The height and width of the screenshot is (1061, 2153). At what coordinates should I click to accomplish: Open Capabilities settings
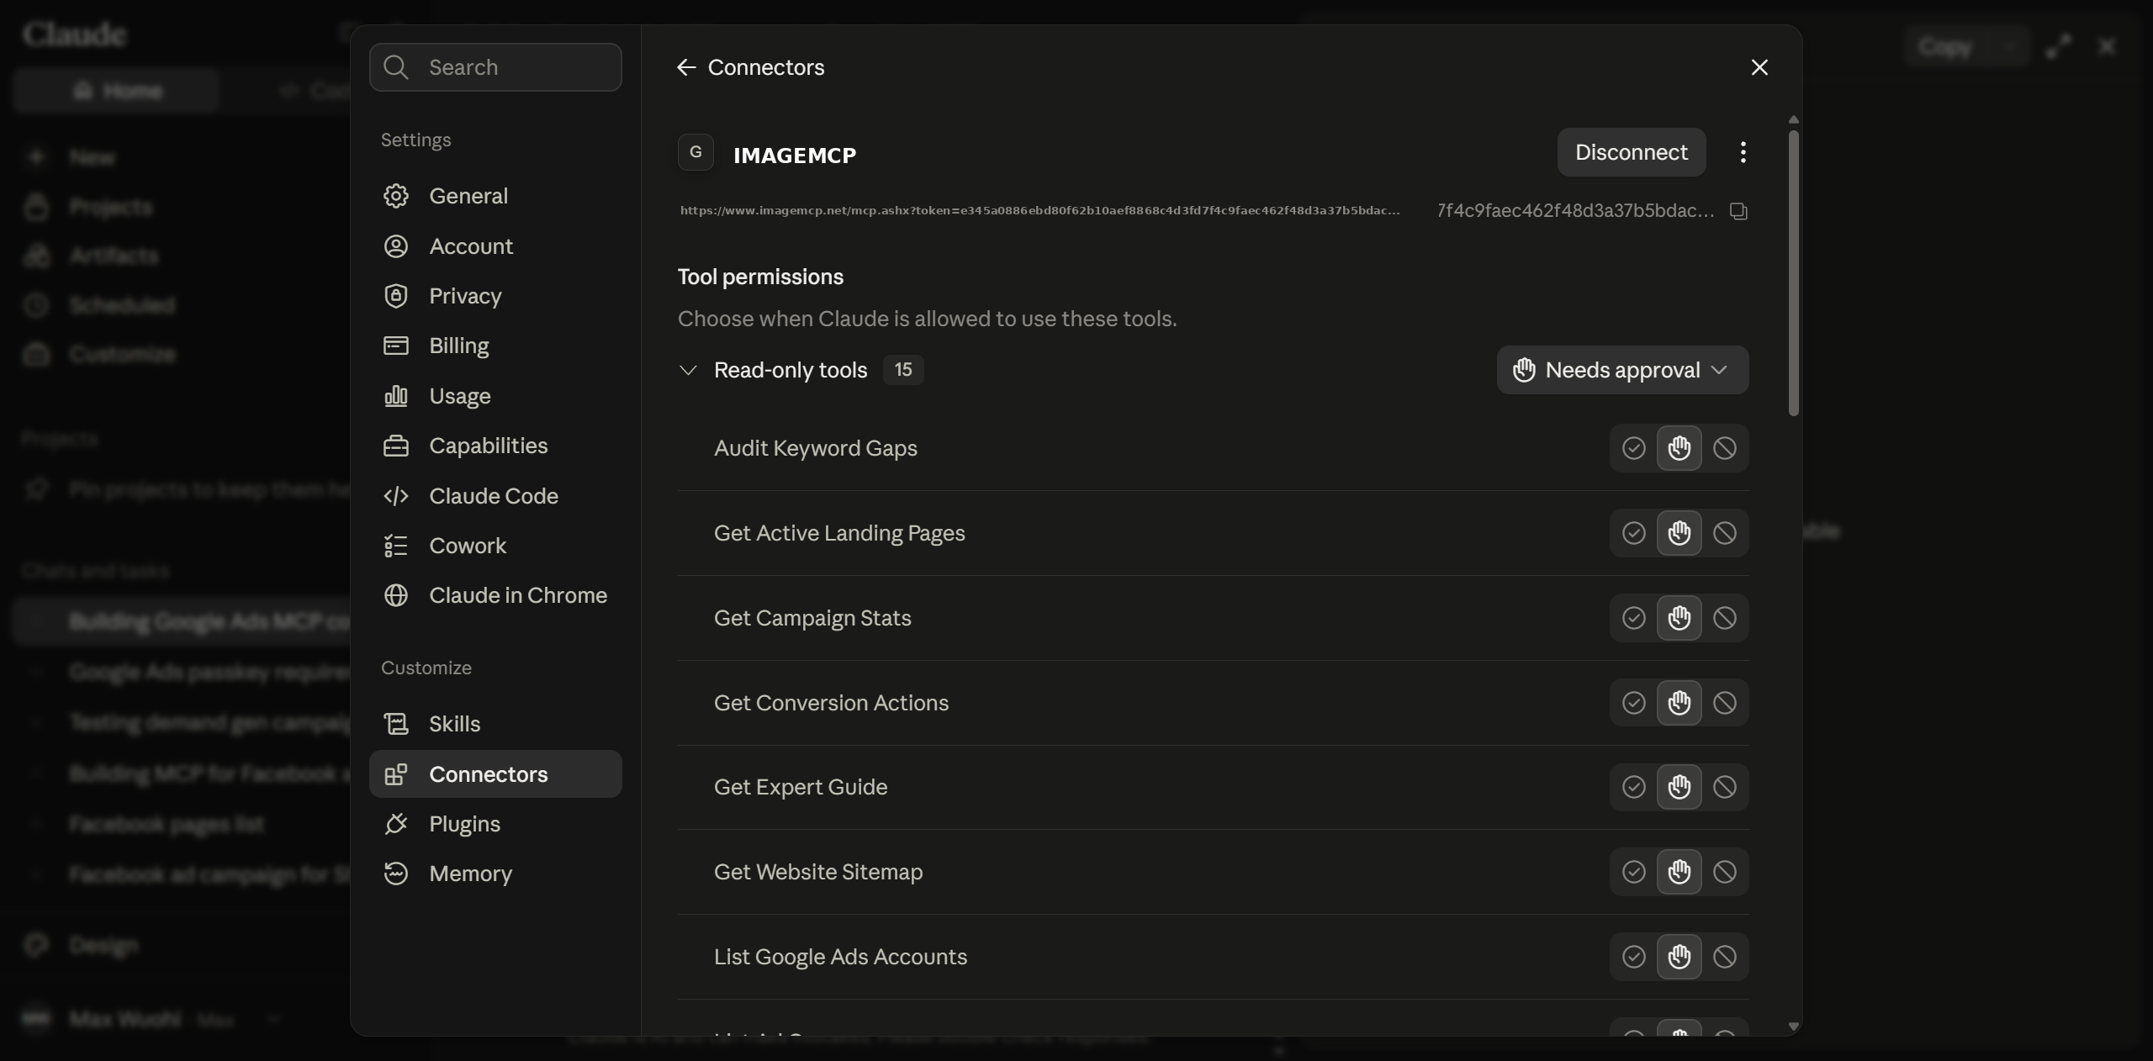tap(495, 446)
